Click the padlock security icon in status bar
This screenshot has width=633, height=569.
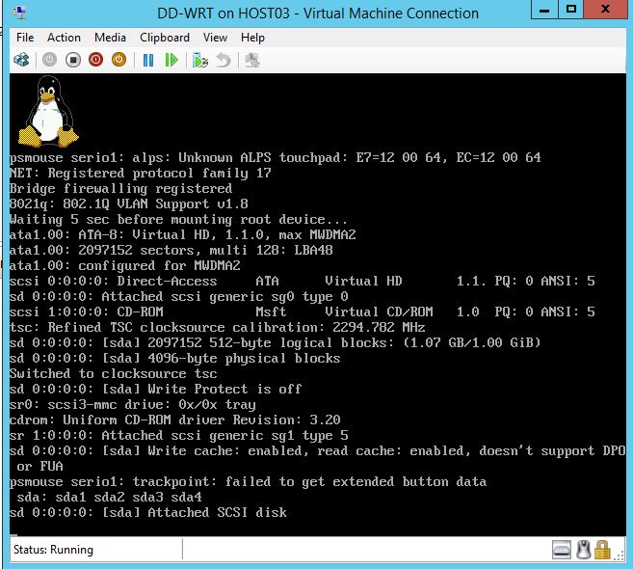click(x=603, y=550)
